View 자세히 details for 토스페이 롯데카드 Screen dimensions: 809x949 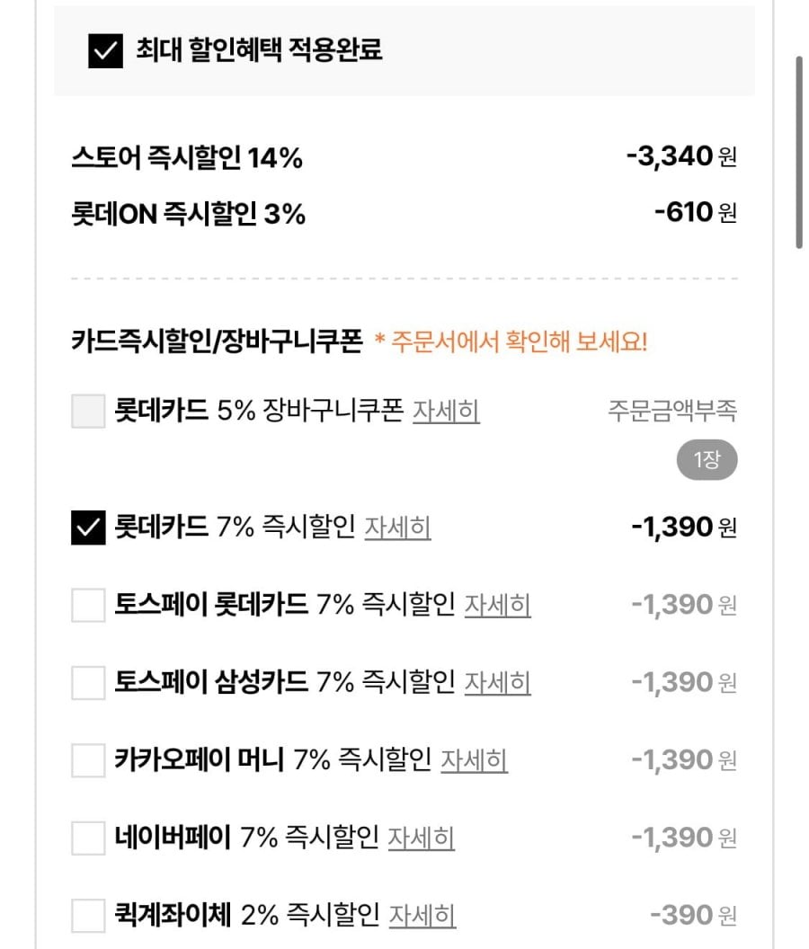point(497,606)
